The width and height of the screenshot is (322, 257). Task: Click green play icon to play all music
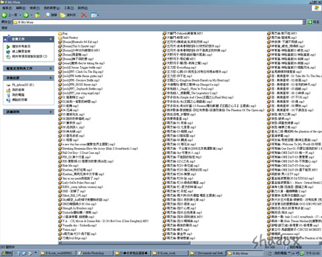(x=8, y=47)
